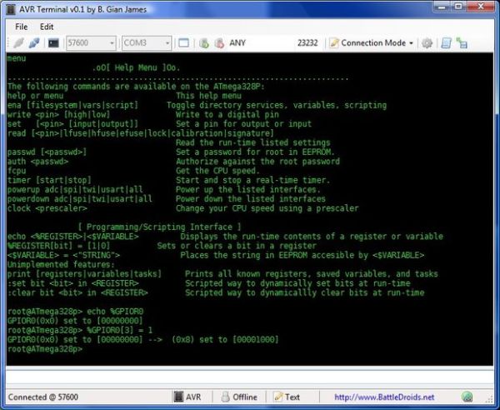This screenshot has width=500, height=410.
Task: Click the green network computers icon
Action: (462, 43)
